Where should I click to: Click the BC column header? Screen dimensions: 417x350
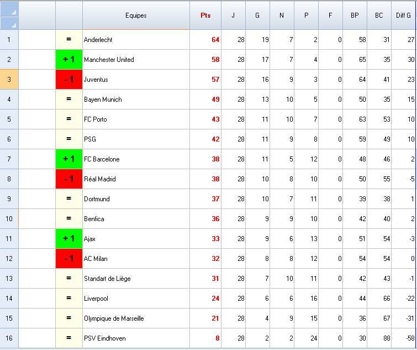[x=379, y=15]
